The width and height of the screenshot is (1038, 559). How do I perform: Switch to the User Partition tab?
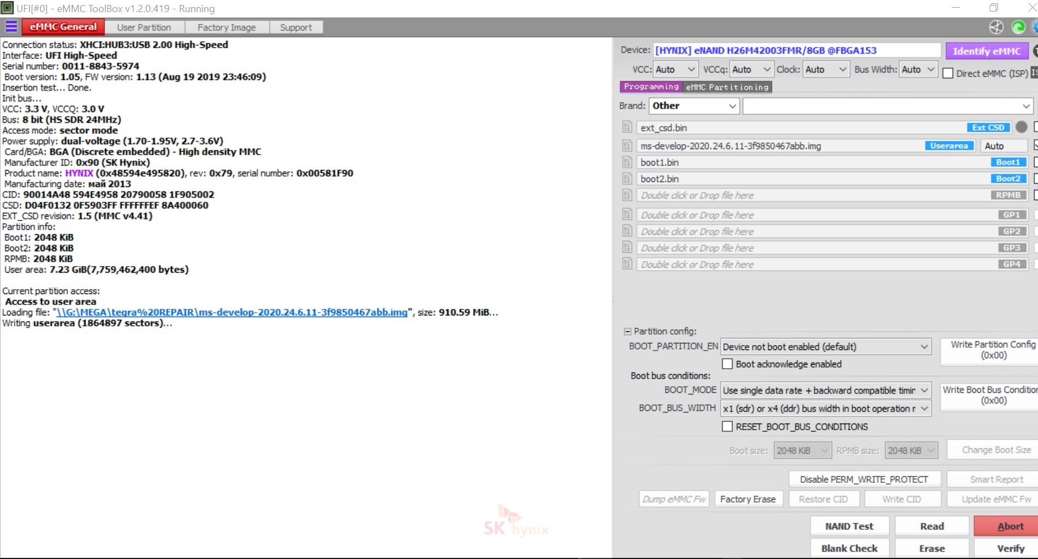click(x=144, y=27)
